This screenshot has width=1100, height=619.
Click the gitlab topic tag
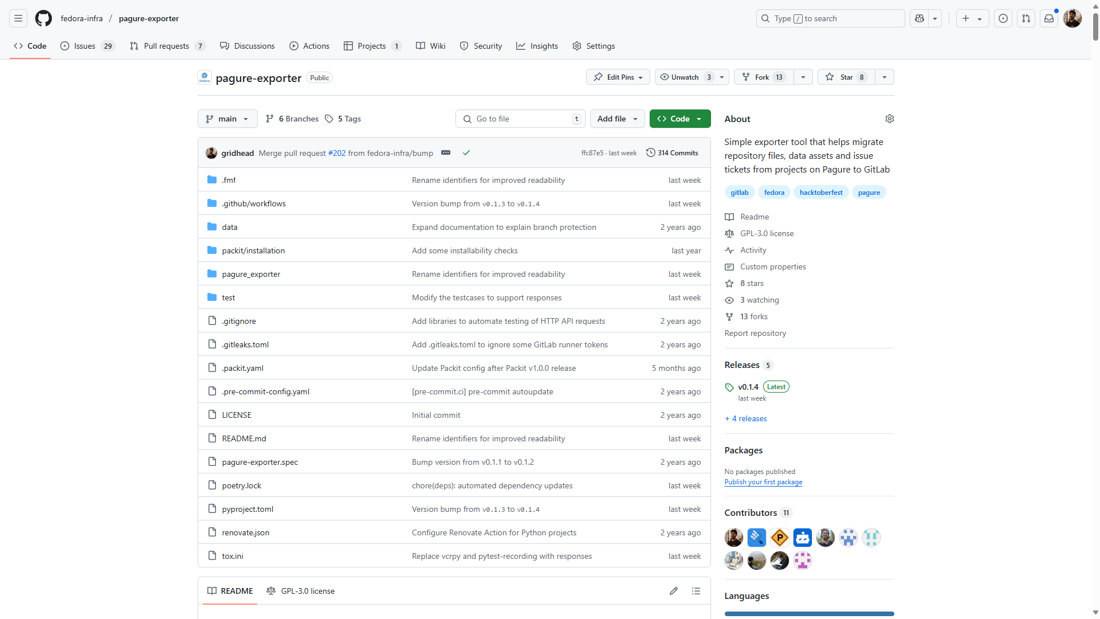pos(740,193)
